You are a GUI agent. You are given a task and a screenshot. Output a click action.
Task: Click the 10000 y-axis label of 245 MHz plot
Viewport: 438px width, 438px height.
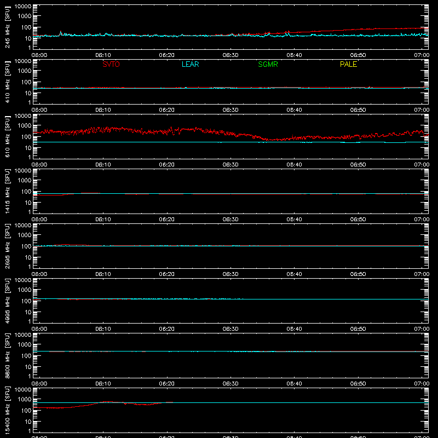(x=23, y=7)
